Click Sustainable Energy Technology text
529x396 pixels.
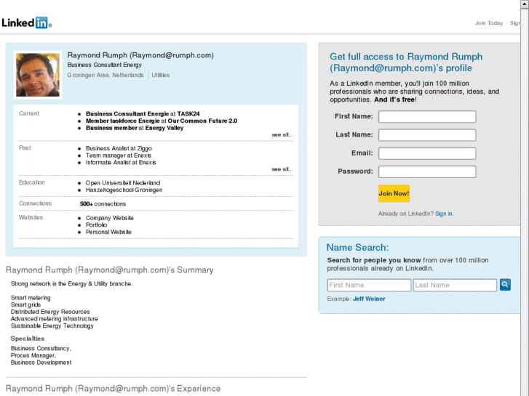coord(52,326)
